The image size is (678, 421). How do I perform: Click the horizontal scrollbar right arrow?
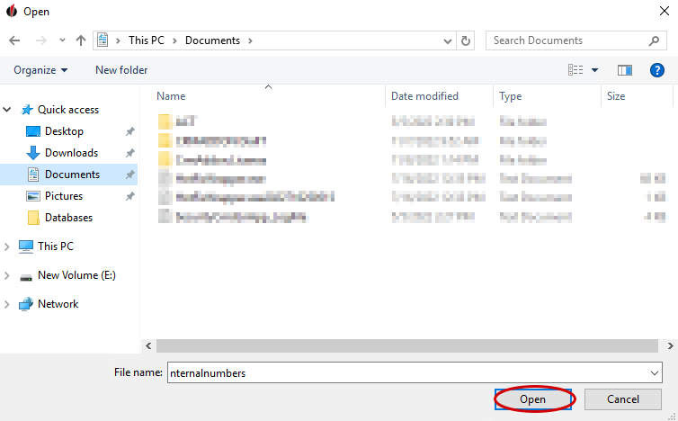click(x=670, y=345)
